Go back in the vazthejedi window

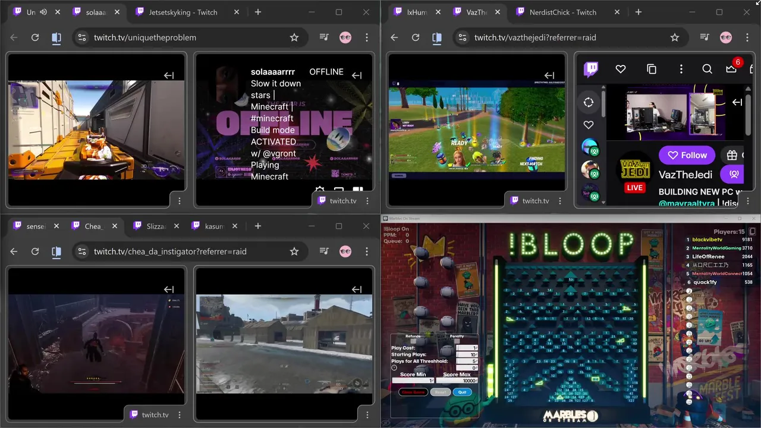394,37
